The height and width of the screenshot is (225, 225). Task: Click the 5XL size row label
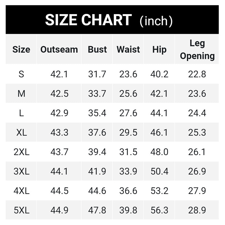point(21,210)
